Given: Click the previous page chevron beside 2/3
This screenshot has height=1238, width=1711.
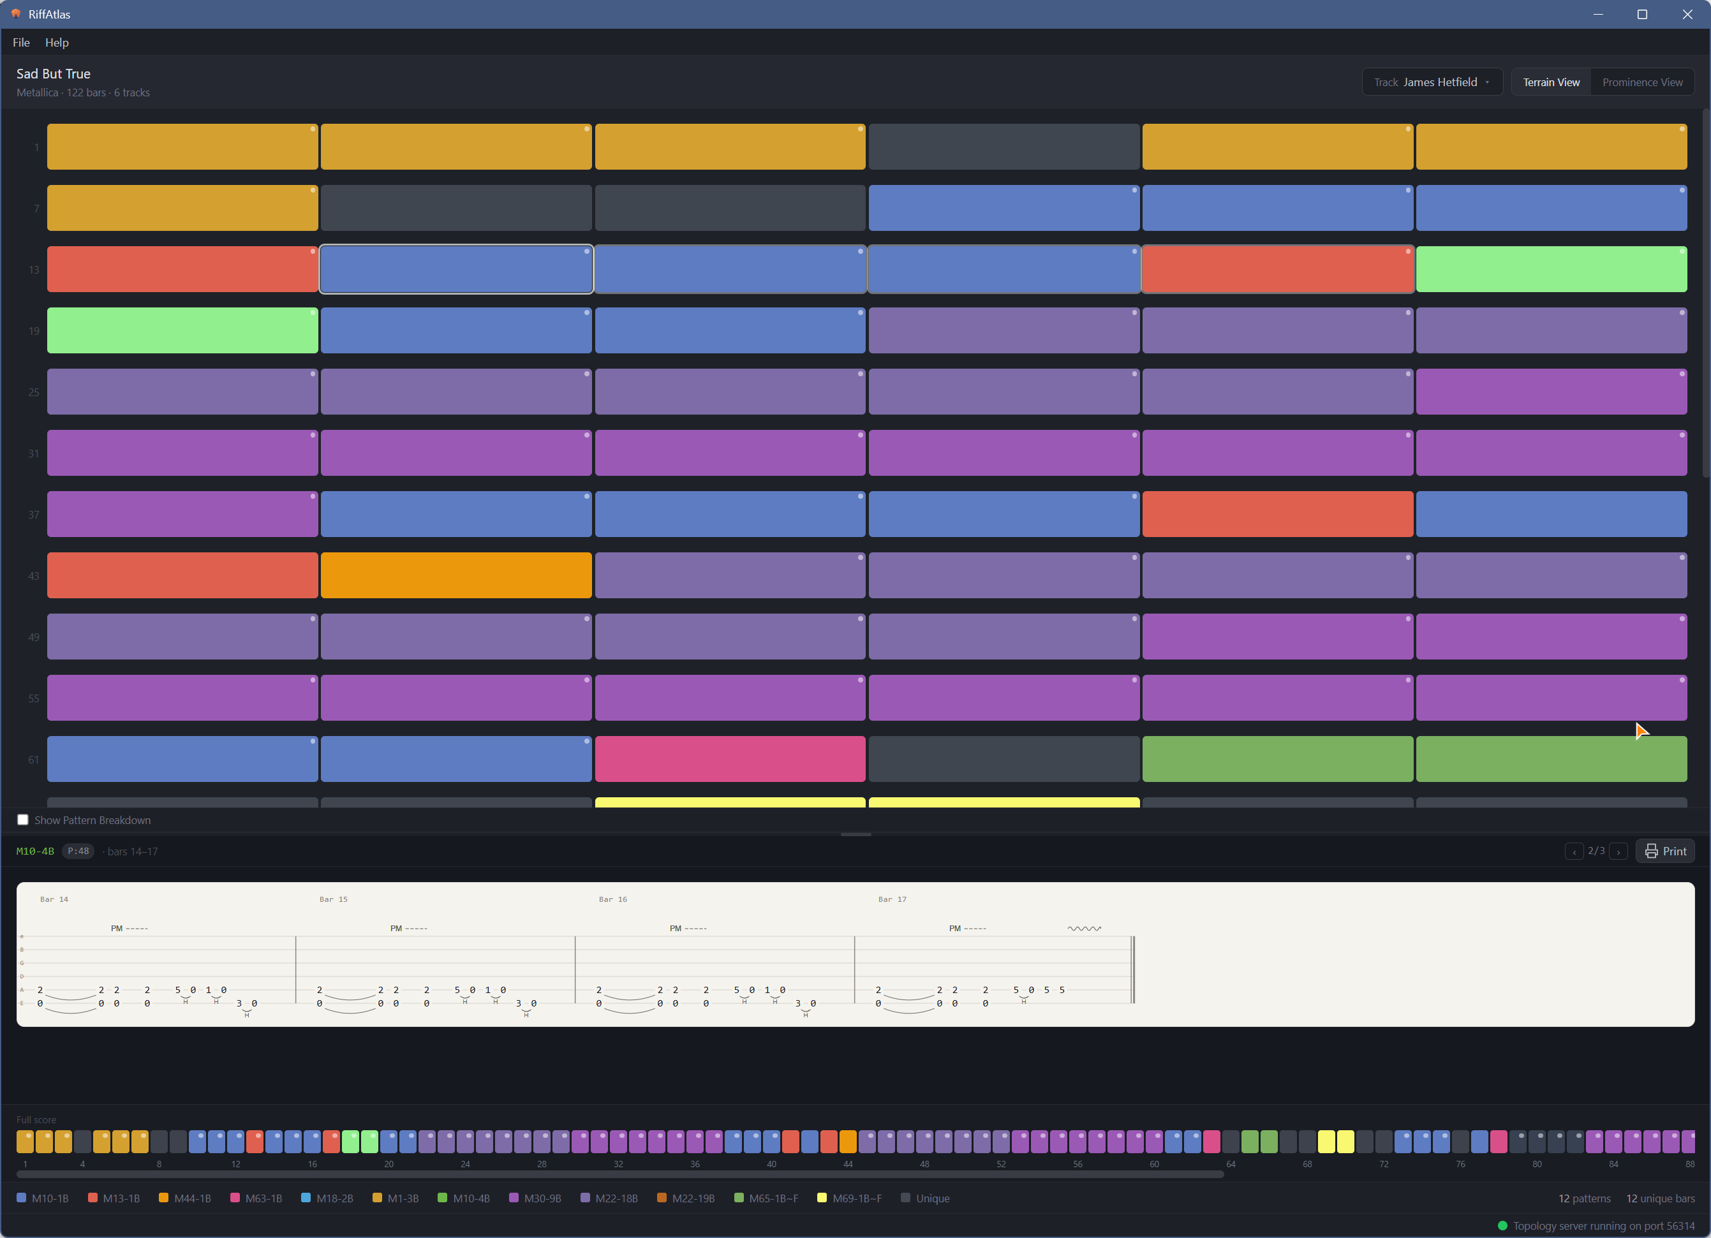Looking at the screenshot, I should pos(1574,851).
